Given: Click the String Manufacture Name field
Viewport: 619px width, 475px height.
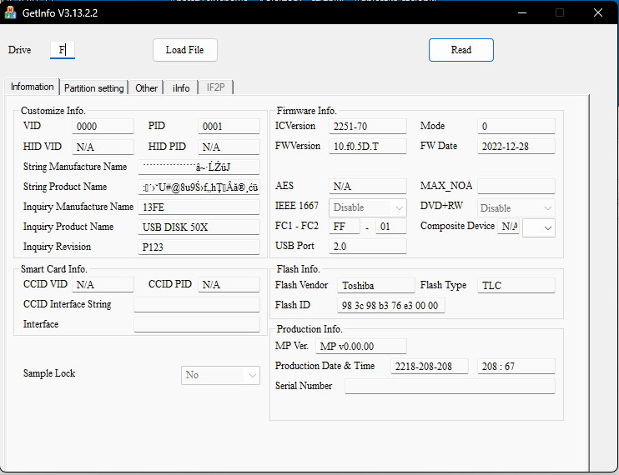Looking at the screenshot, I should [199, 167].
